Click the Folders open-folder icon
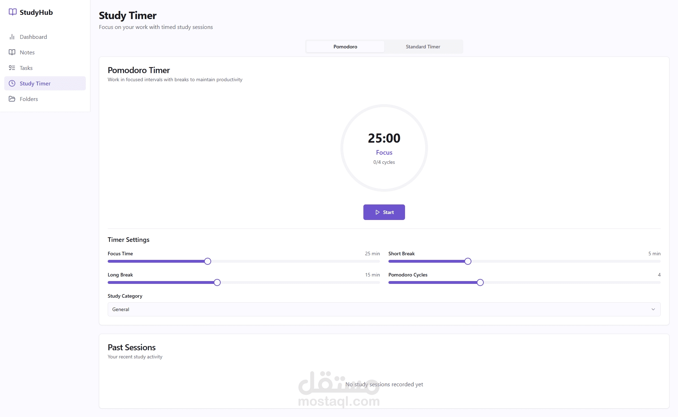 point(12,99)
